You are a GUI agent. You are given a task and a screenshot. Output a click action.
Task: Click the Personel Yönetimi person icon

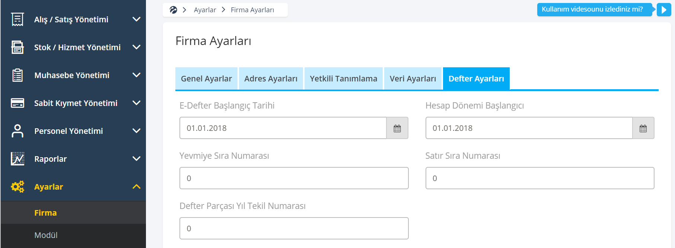(17, 131)
